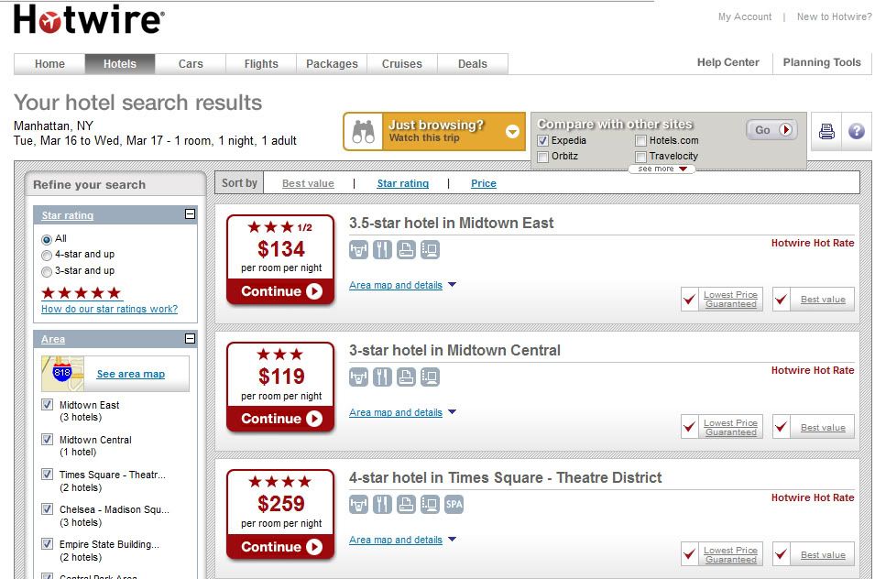Click internet access icon for Times Square hotel
Viewport: 875px width, 579px height.
[431, 504]
